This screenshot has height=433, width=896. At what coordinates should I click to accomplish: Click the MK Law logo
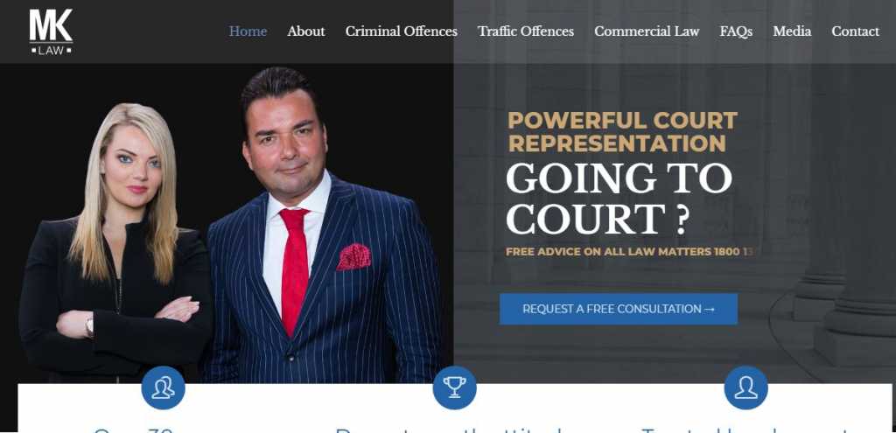pyautogui.click(x=51, y=31)
